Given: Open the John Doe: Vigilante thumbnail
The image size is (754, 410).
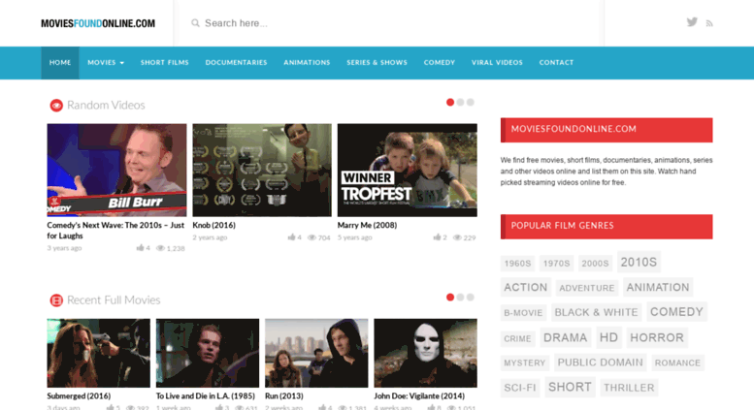Looking at the screenshot, I should coord(426,353).
